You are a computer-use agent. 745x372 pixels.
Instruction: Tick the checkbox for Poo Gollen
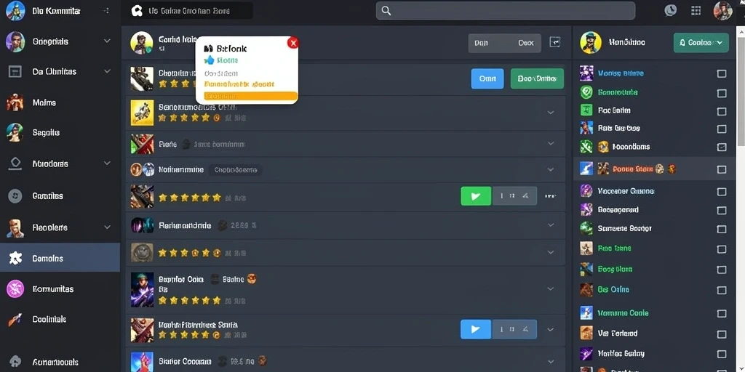pos(721,111)
